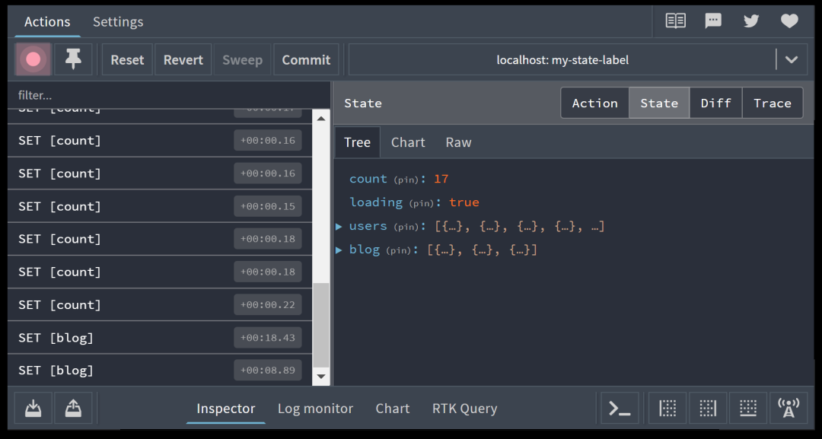The image size is (822, 439).
Task: Open the remote monitoring antenna icon
Action: [789, 408]
